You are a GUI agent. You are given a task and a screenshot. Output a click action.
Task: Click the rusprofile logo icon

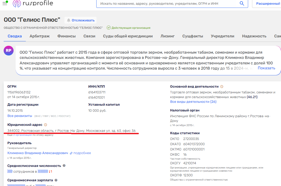tap(17, 3)
